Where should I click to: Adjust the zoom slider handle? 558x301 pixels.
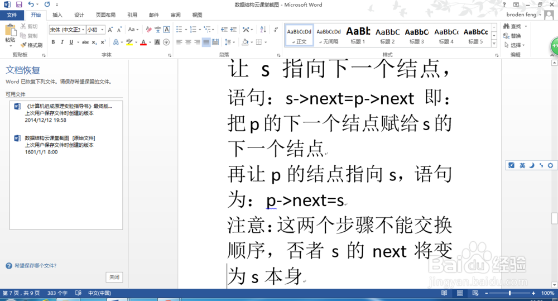(x=509, y=293)
